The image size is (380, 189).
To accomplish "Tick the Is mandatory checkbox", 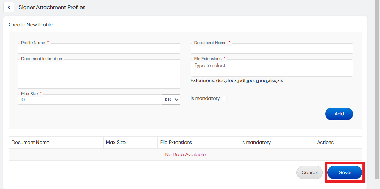I will [x=224, y=98].
